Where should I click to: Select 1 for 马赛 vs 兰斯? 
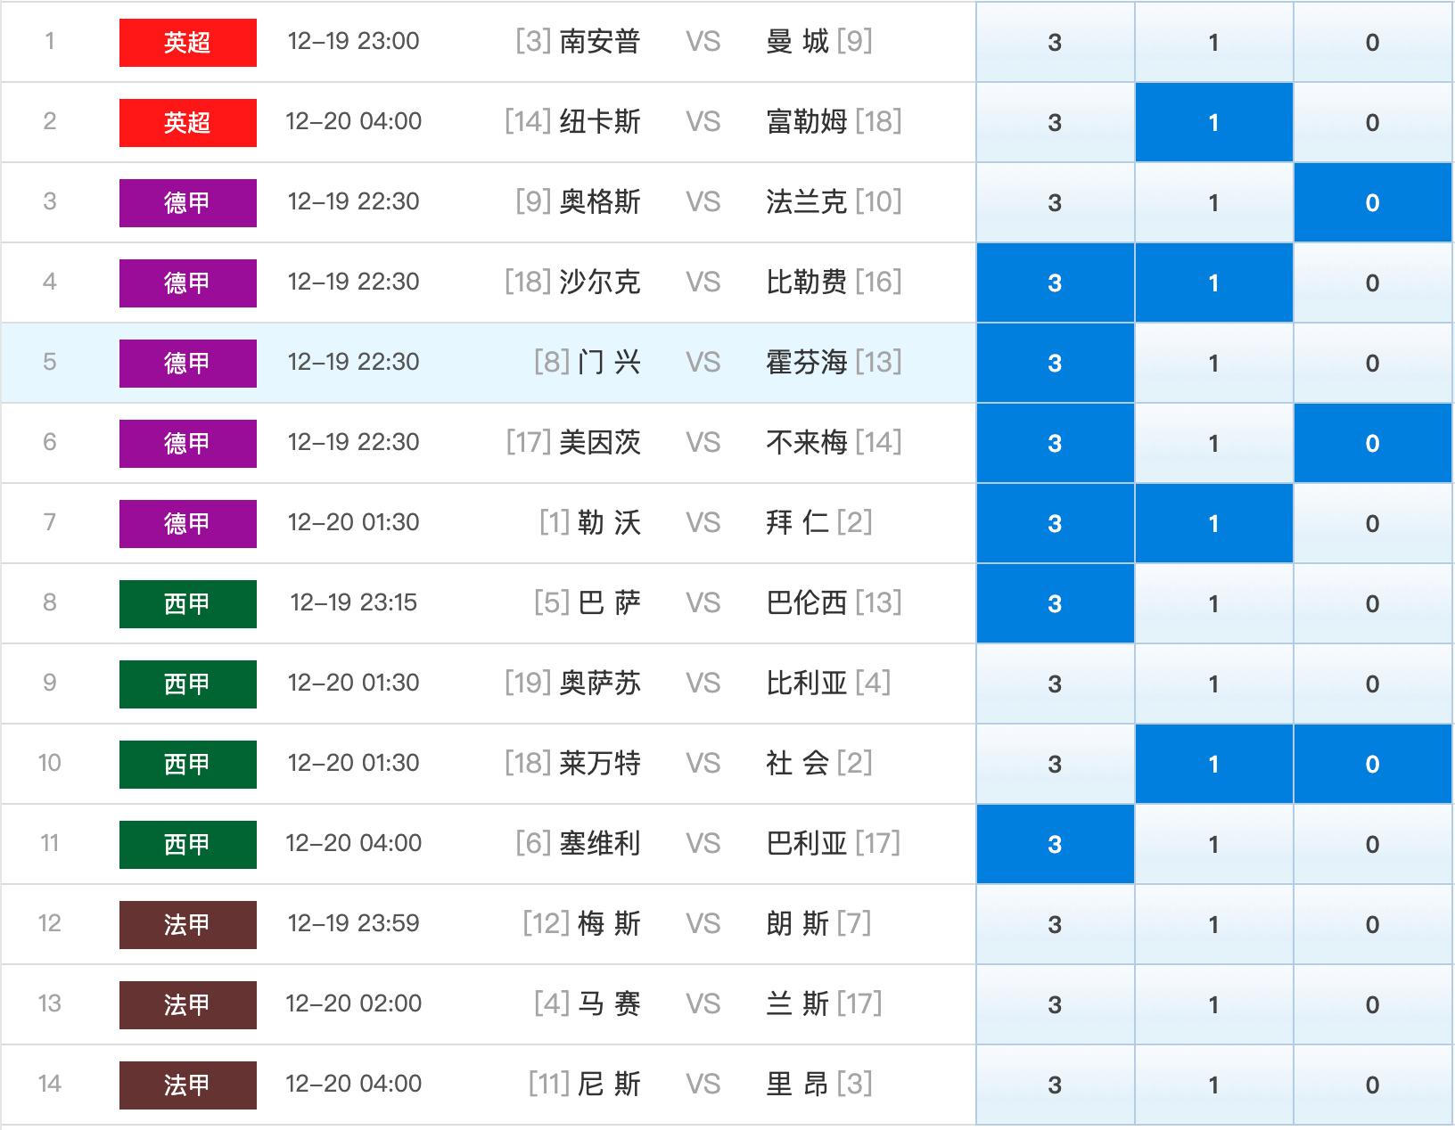pyautogui.click(x=1214, y=1004)
